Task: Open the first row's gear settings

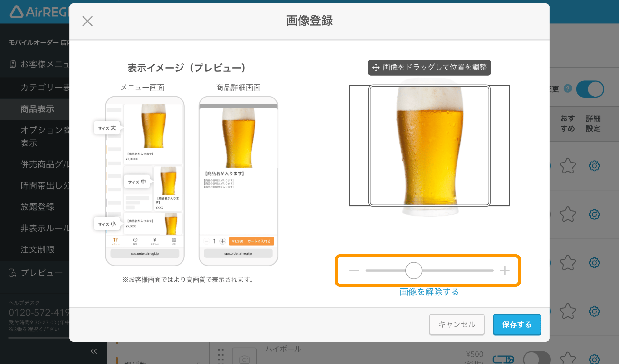Action: pos(594,166)
